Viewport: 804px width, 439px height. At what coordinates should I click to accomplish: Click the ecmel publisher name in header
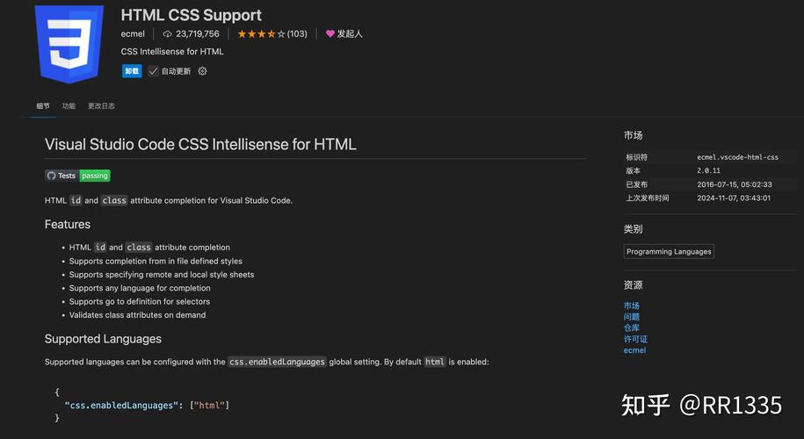coord(133,33)
